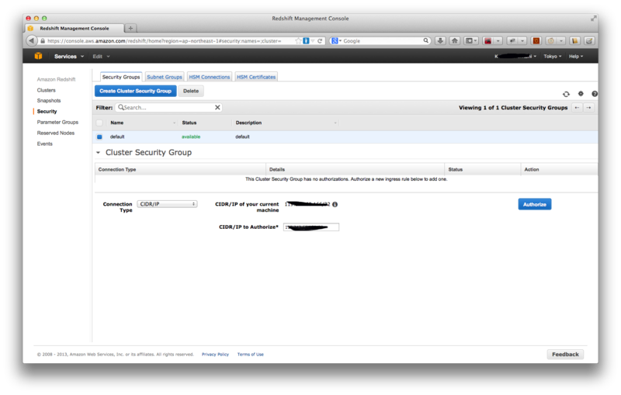
Task: Open Snapshots in the left sidebar
Action: tap(49, 101)
